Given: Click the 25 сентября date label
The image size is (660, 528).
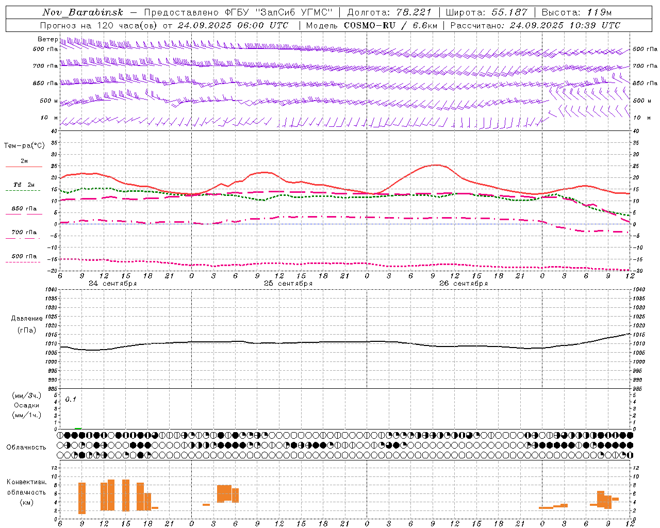Looking at the screenshot, I should pos(288,284).
